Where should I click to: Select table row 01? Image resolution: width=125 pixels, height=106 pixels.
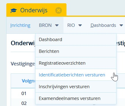tap(24, 93)
